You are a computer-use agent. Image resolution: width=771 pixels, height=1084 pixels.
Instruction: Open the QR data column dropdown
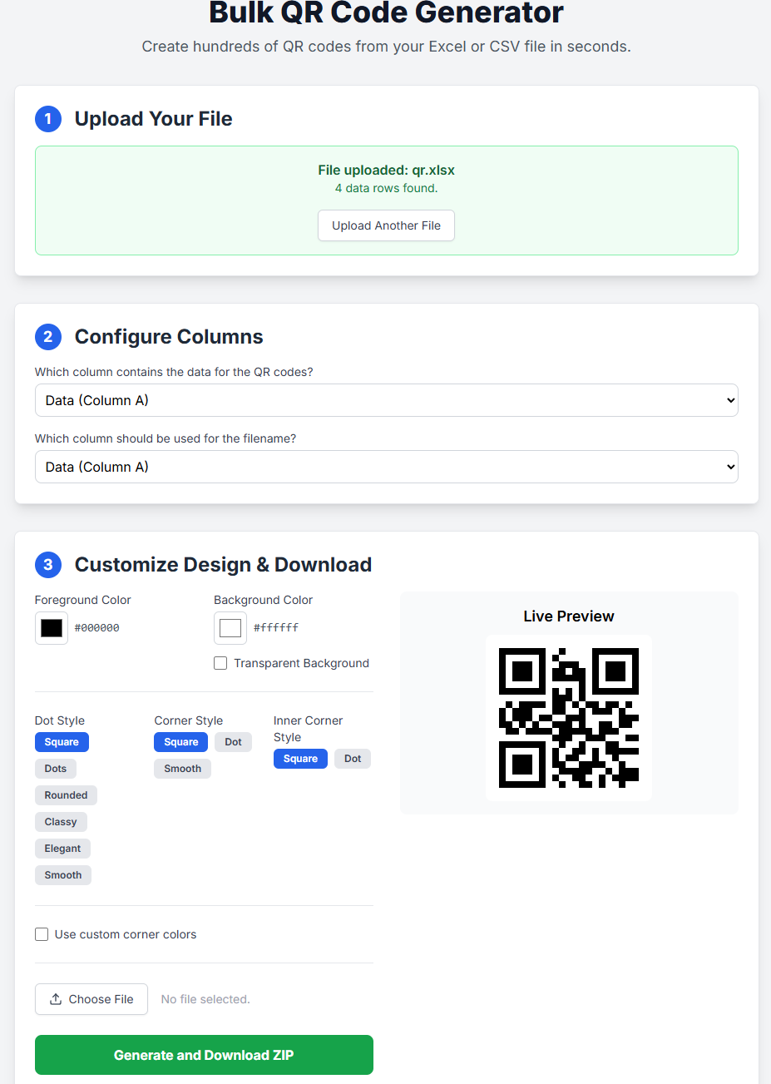point(387,400)
